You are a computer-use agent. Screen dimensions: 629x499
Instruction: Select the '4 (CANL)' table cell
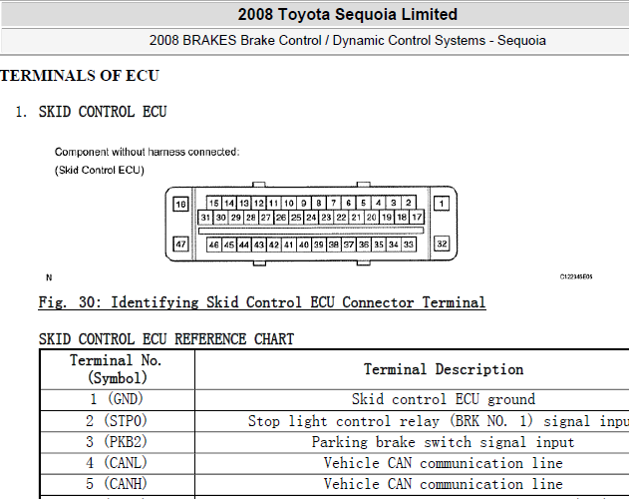118,463
